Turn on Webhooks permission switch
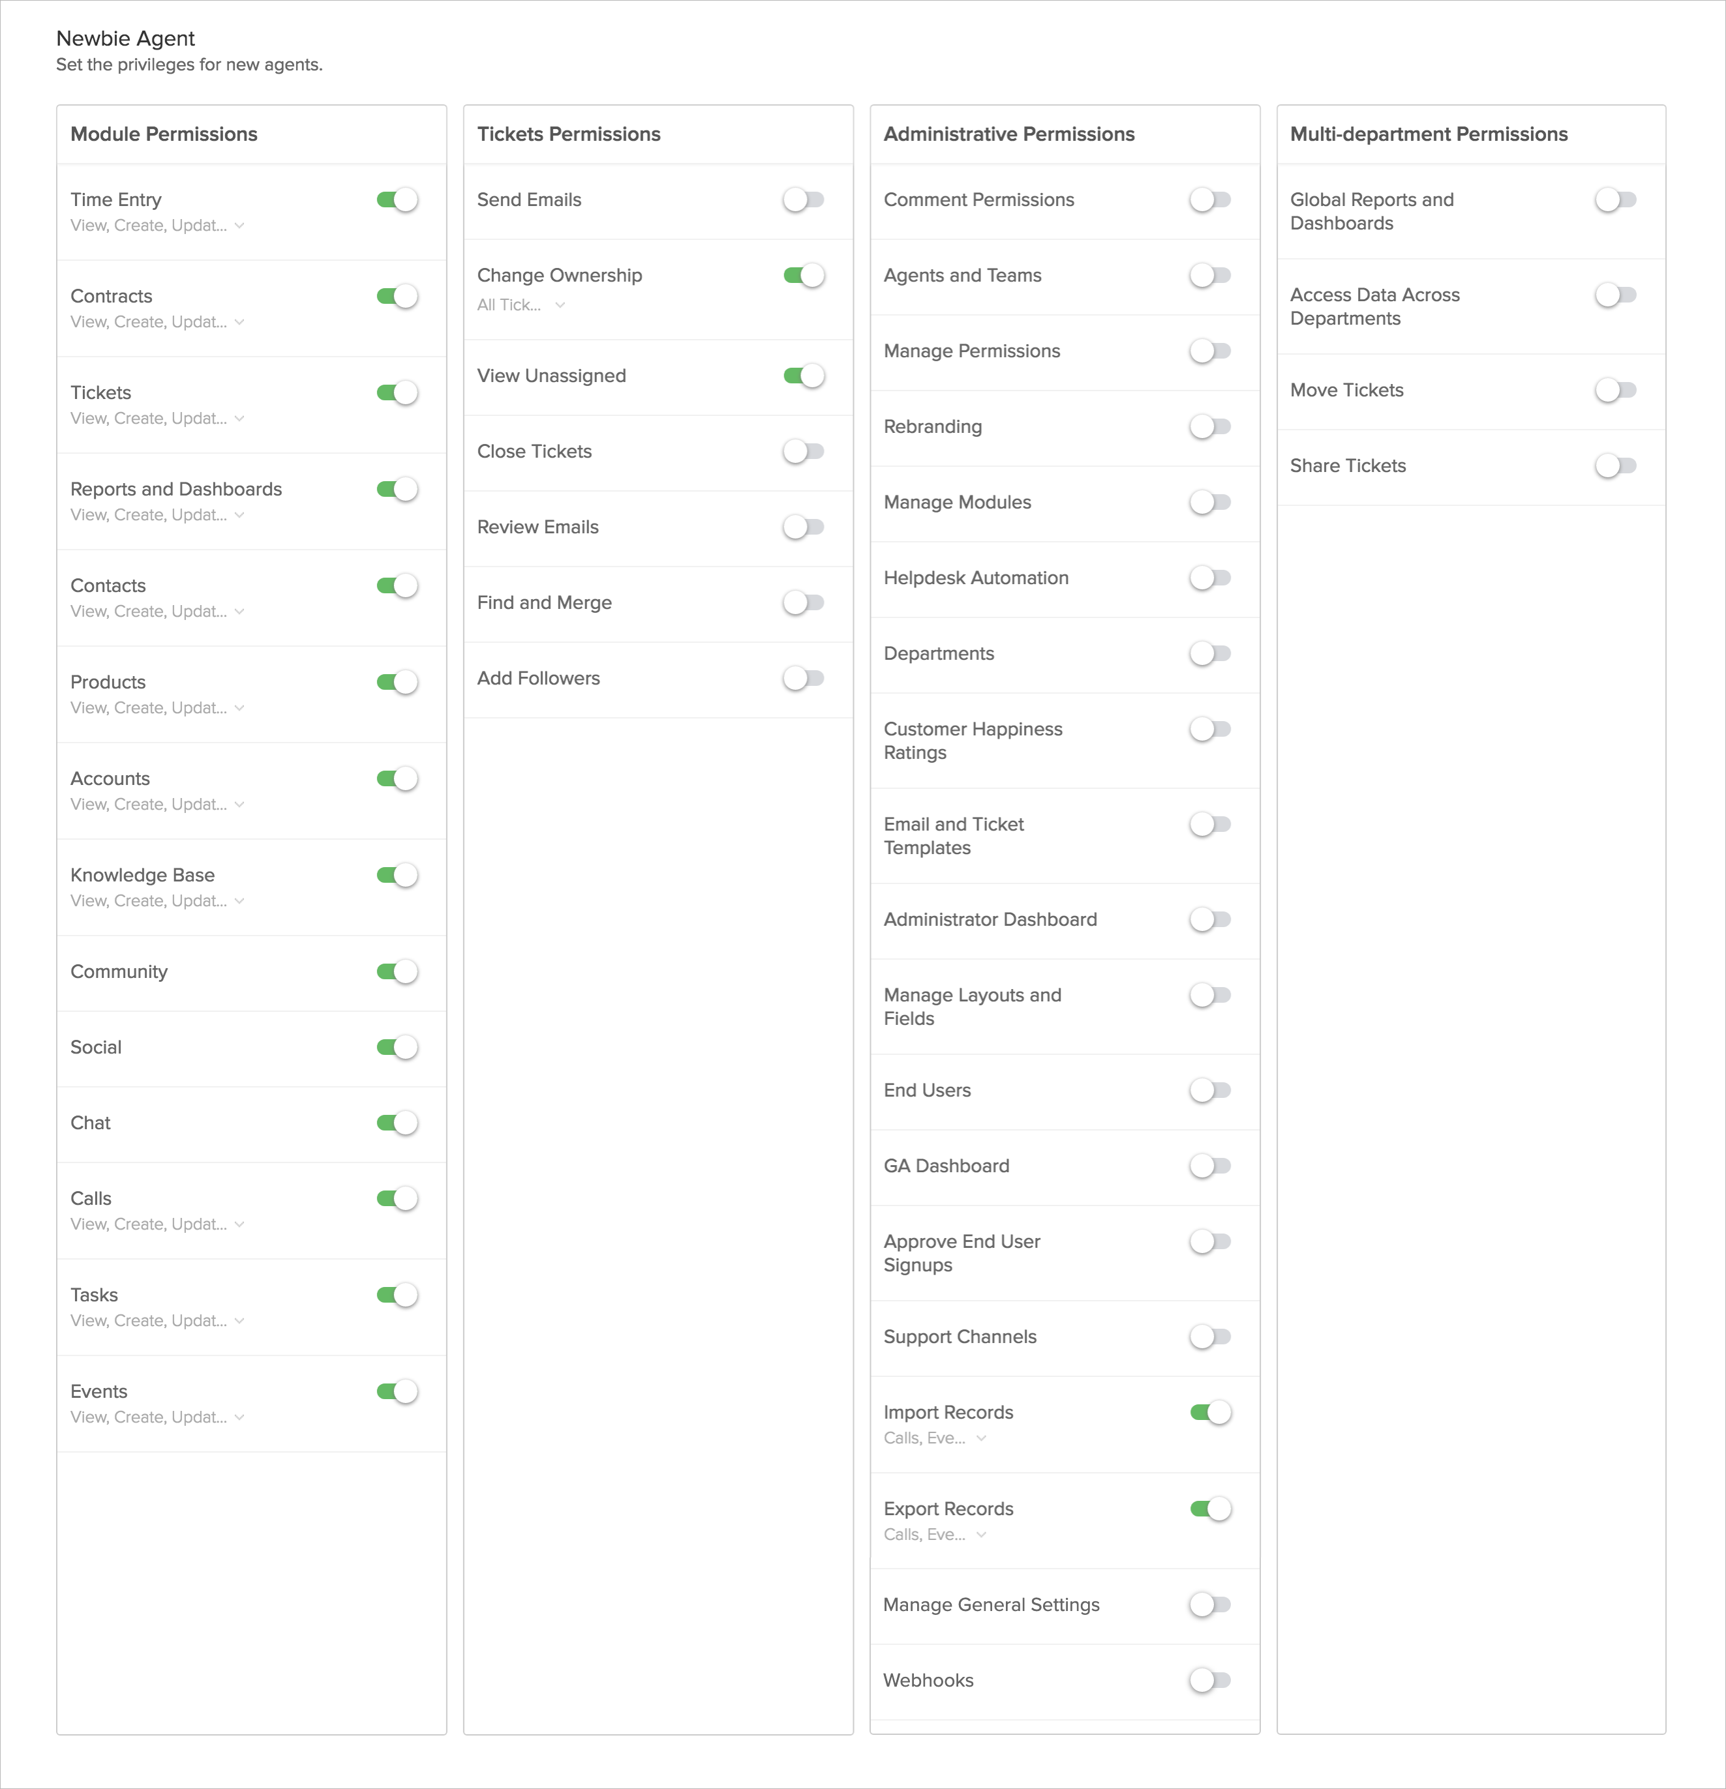The width and height of the screenshot is (1726, 1789). coord(1210,1680)
